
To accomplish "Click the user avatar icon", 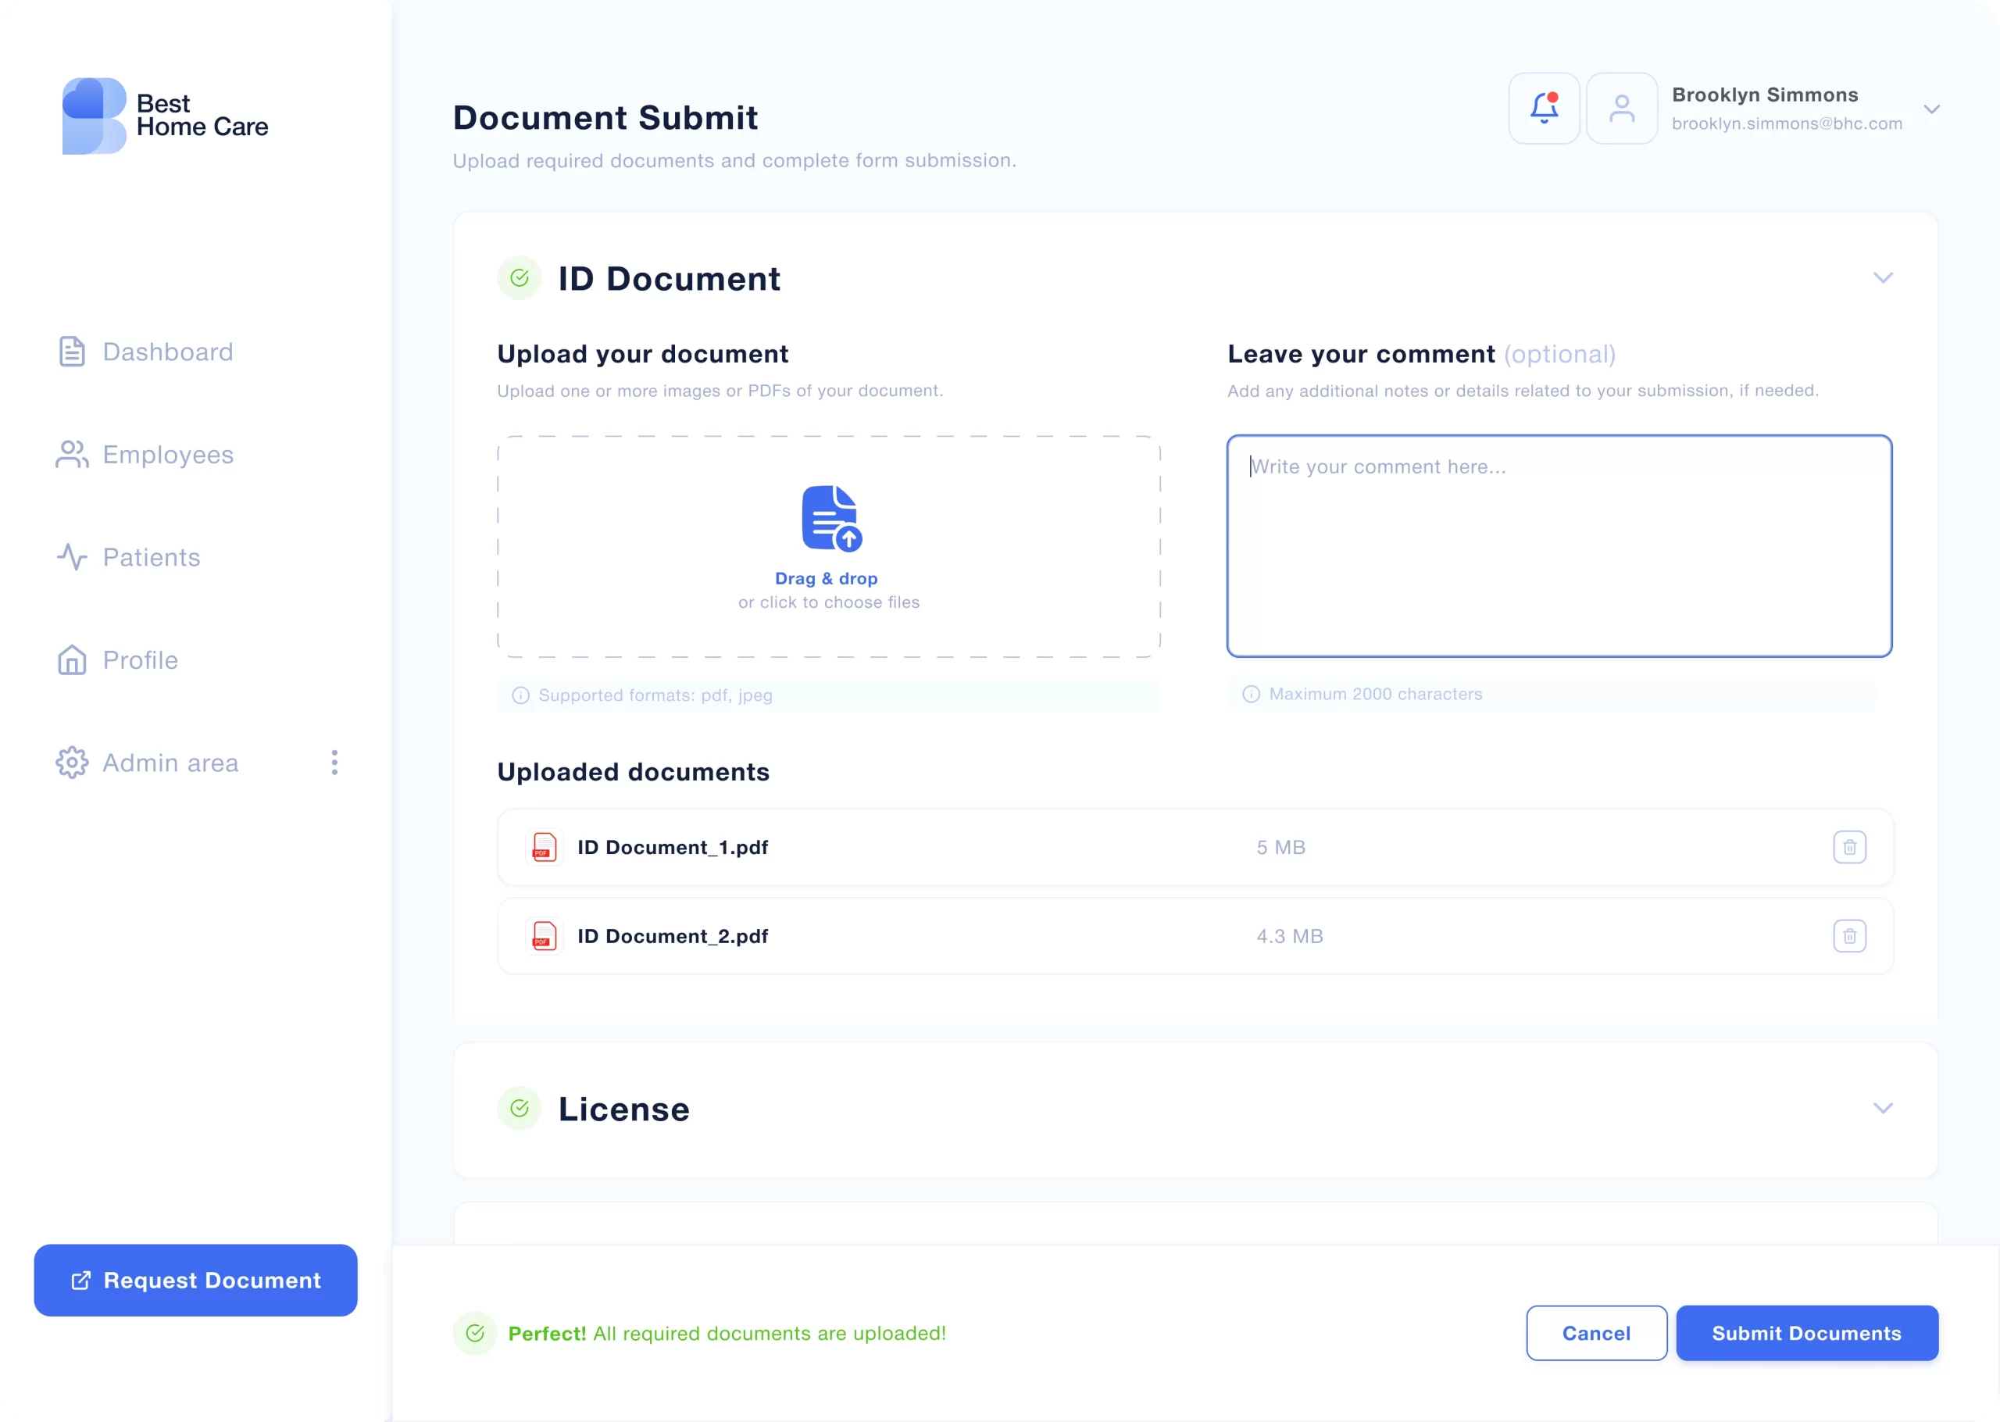I will (x=1621, y=109).
